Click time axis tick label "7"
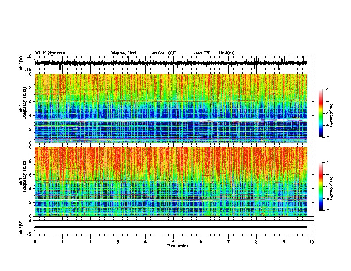This screenshot has width=351, height=271. coord(229,242)
